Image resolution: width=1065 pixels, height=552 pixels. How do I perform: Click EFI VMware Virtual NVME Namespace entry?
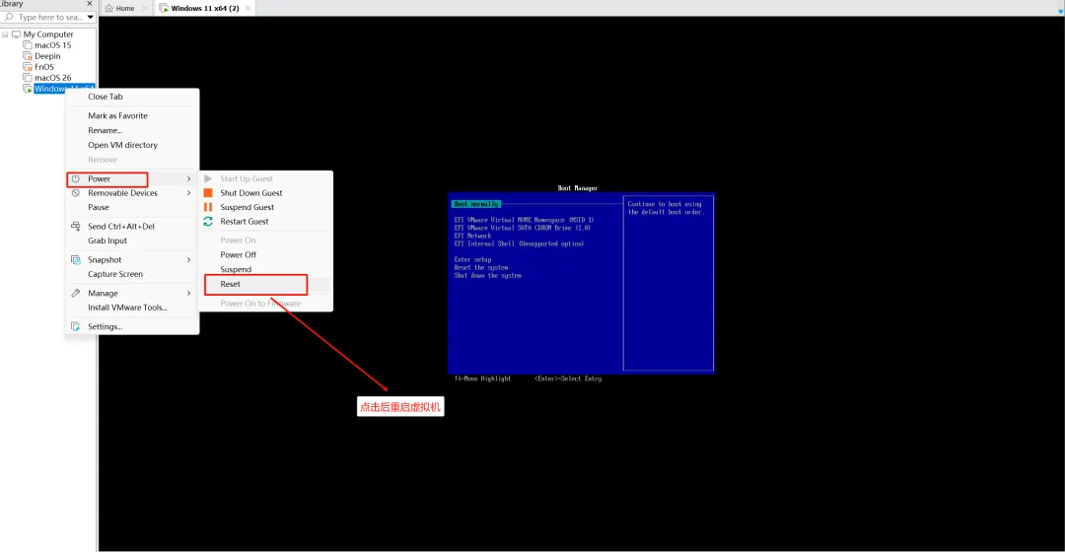(x=524, y=219)
